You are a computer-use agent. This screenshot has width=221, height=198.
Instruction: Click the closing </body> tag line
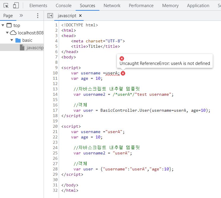click(70, 185)
